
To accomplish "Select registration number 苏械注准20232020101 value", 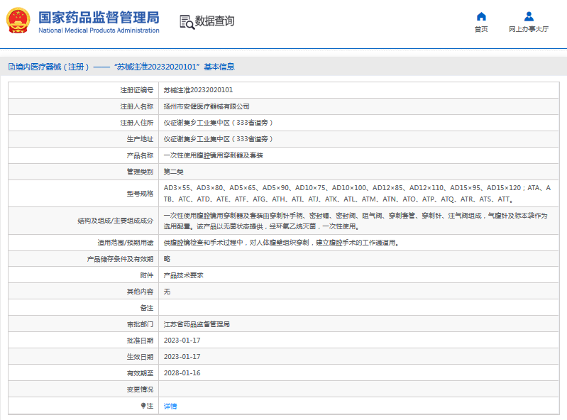I will [198, 90].
